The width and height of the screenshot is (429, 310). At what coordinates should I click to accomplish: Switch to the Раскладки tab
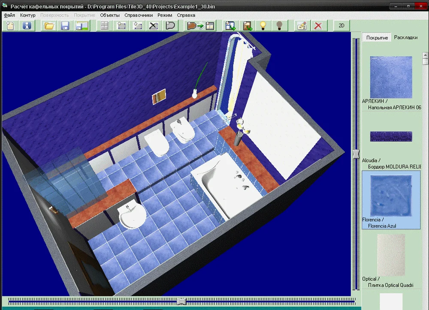[405, 37]
